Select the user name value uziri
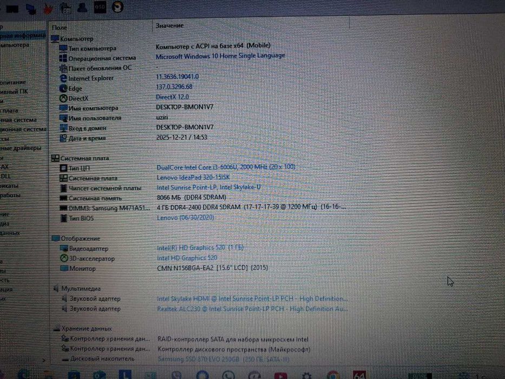The image size is (505, 379). tap(162, 117)
